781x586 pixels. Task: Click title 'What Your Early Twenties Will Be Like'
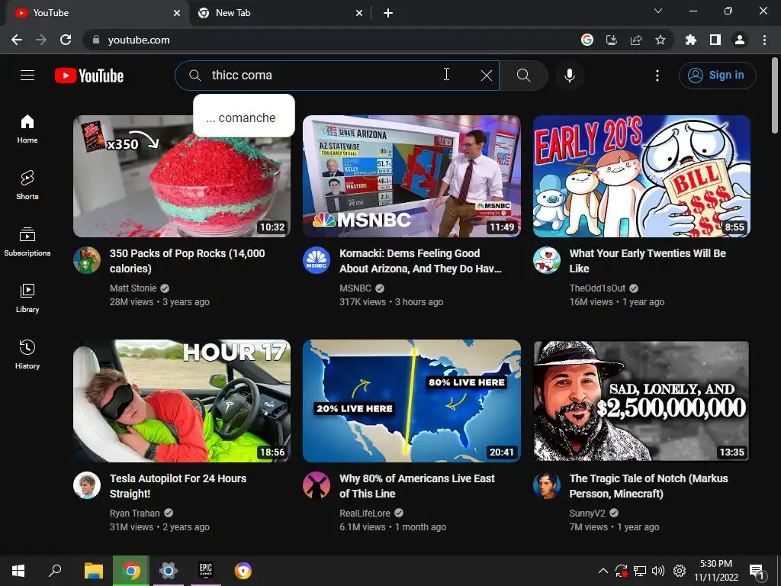(x=648, y=261)
